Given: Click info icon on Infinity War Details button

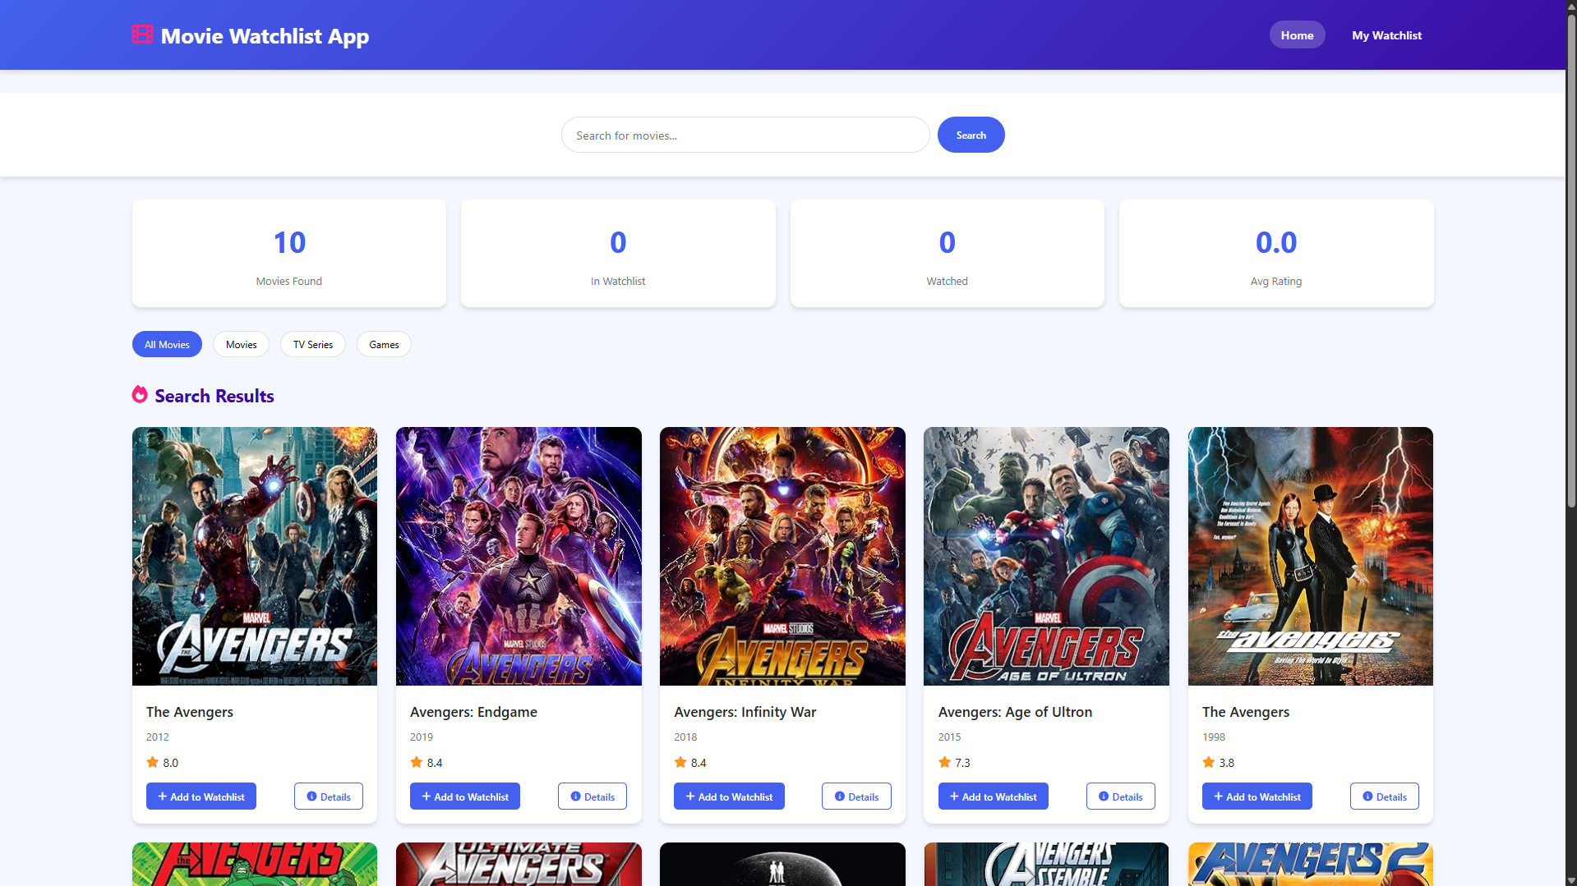Looking at the screenshot, I should pos(839,796).
